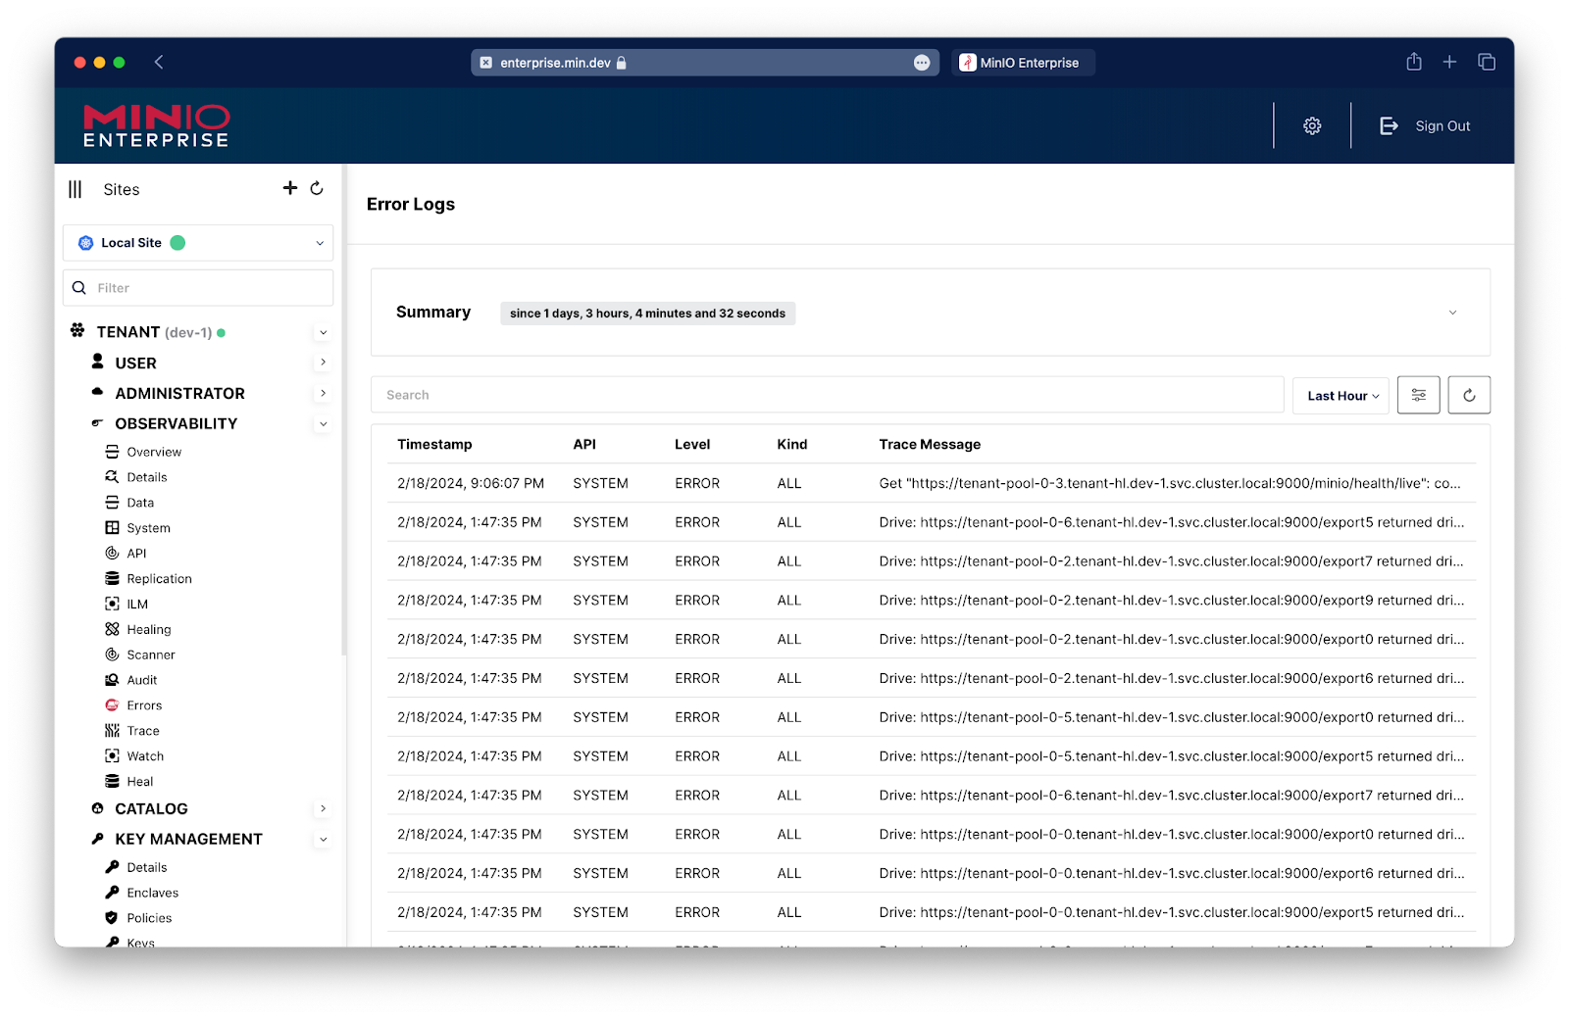Open the Last Hour time range dropdown

click(1341, 396)
